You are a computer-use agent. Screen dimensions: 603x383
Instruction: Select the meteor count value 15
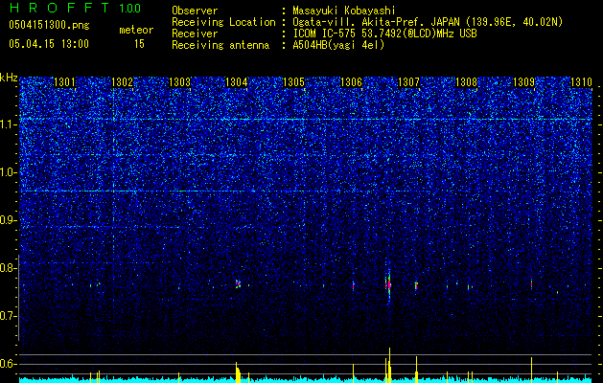click(x=139, y=44)
